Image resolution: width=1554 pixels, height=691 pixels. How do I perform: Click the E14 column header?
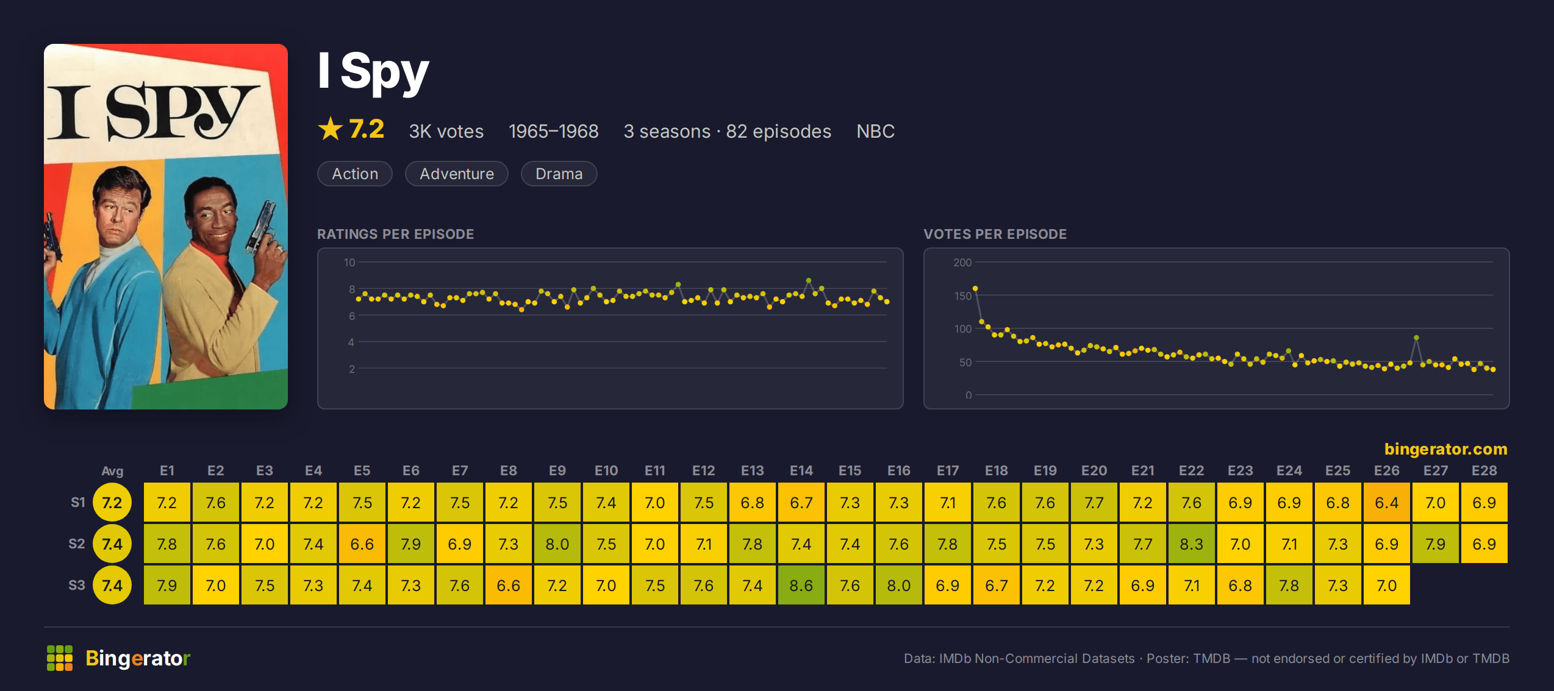point(801,470)
